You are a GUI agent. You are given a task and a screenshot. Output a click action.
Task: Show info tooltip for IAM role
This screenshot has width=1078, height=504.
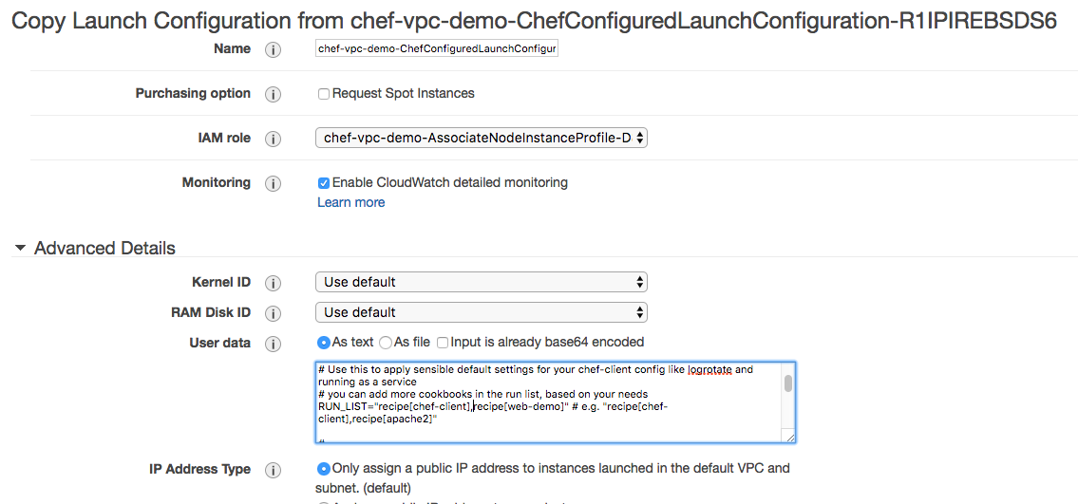pos(273,140)
